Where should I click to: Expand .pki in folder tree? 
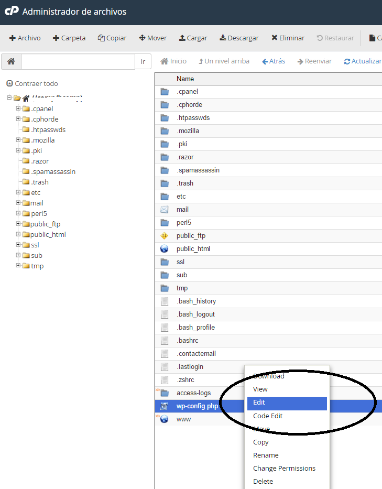click(x=18, y=150)
